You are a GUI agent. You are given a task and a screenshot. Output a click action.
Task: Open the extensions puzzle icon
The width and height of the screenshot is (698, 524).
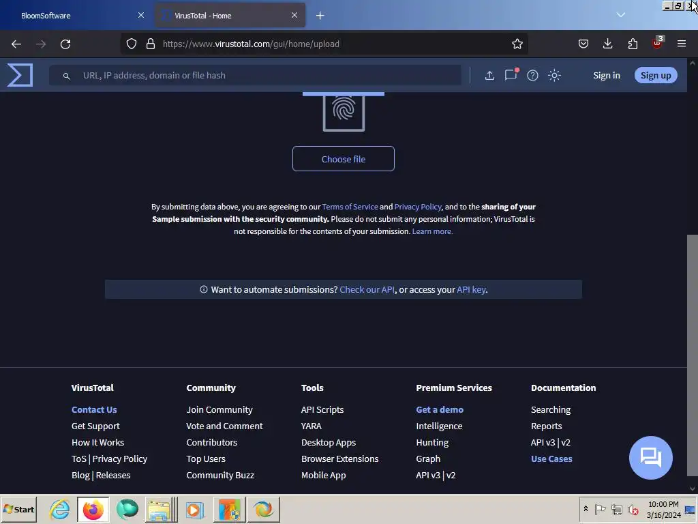pos(633,44)
